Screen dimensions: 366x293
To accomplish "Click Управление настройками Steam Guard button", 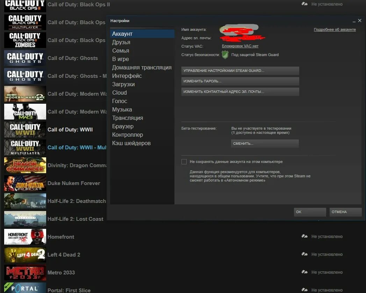I will [x=240, y=71].
